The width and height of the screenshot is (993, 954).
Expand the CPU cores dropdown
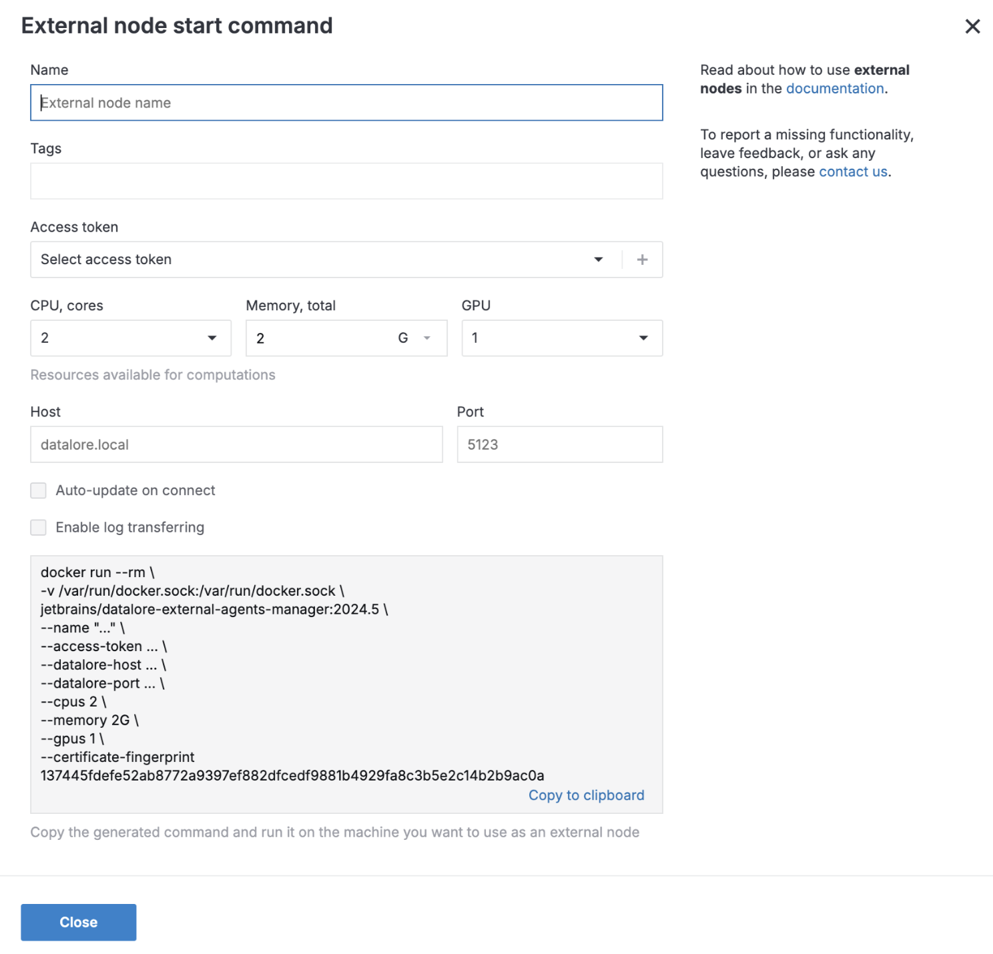(x=131, y=338)
